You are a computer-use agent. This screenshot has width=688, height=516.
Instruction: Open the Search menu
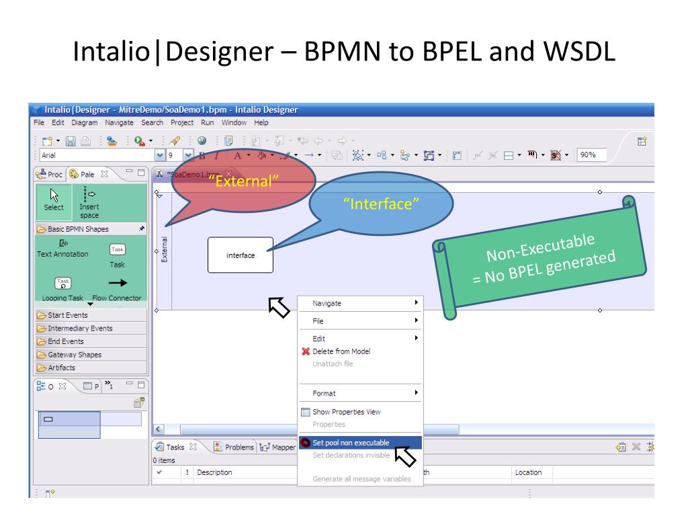click(x=153, y=122)
